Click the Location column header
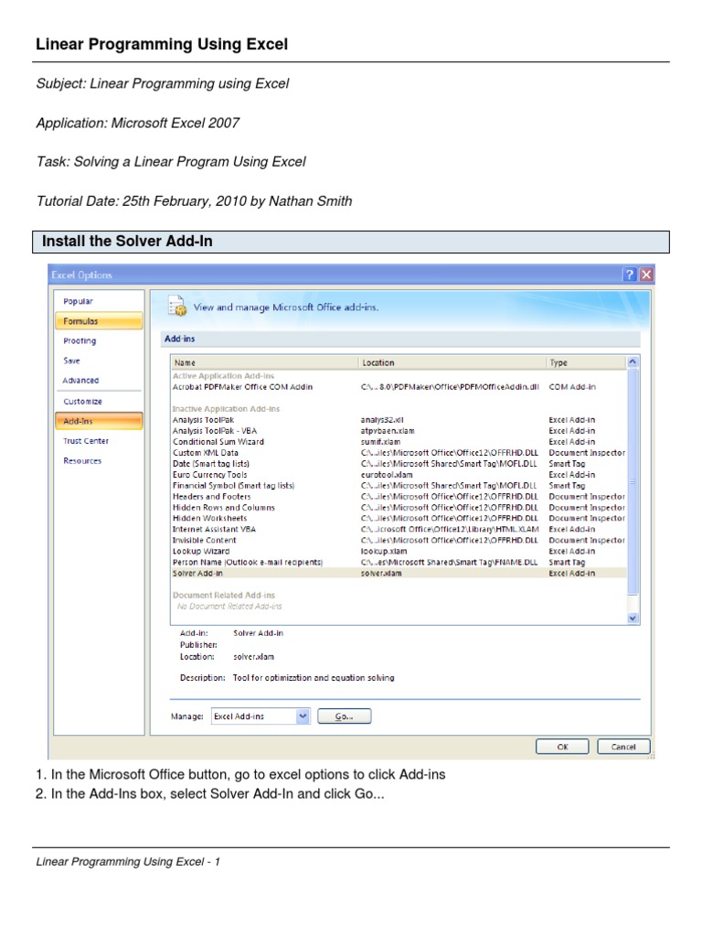Viewport: 702px width, 937px height. coord(452,362)
